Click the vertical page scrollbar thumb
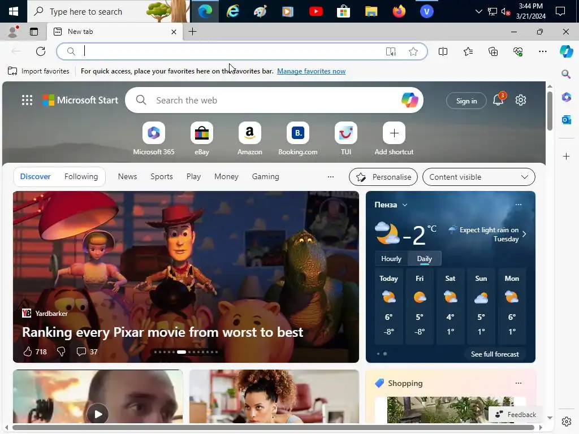 [550, 111]
